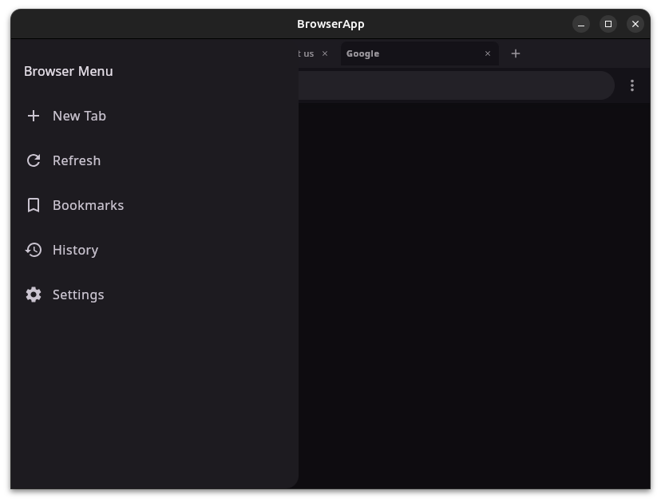The width and height of the screenshot is (661, 502).
Task: Add a new tab with the plus button
Action: 516,53
